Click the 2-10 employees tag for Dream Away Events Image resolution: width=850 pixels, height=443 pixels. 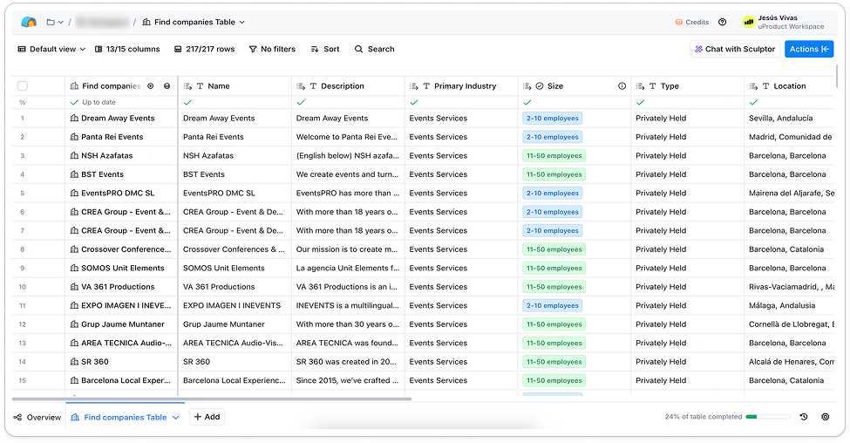tap(553, 119)
